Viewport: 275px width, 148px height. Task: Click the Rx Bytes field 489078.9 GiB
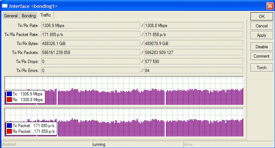[x=194, y=44]
